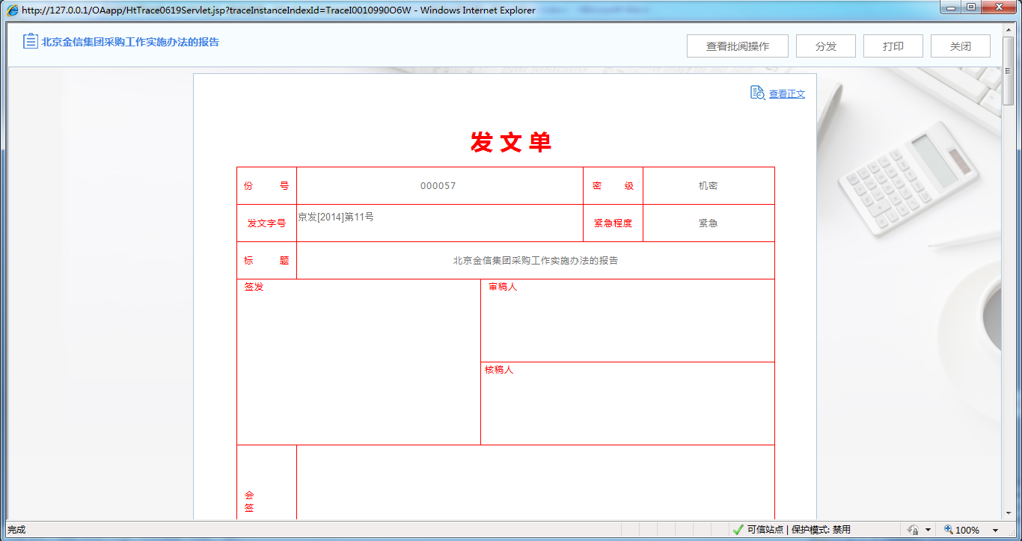This screenshot has height=541, width=1022.
Task: Open 查看批阅操作 to view review actions
Action: point(737,46)
